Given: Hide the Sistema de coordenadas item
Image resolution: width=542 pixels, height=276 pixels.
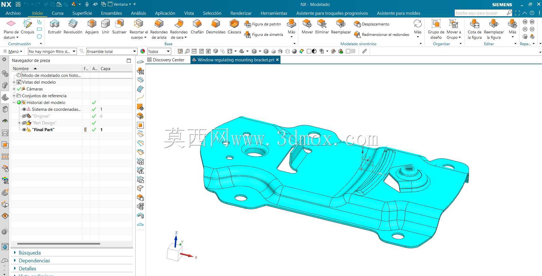Looking at the screenshot, I should click(x=24, y=109).
